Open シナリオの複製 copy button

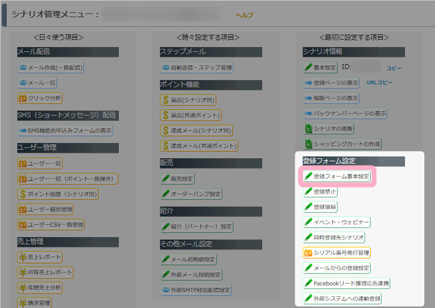[x=328, y=129]
